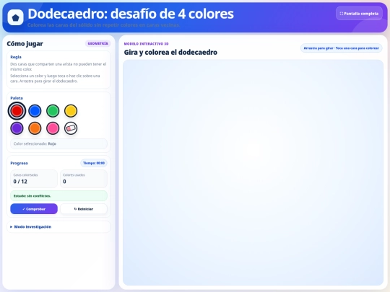The height and width of the screenshot is (292, 390).
Task: Enter full screen with Pantalla completa
Action: [x=359, y=14]
